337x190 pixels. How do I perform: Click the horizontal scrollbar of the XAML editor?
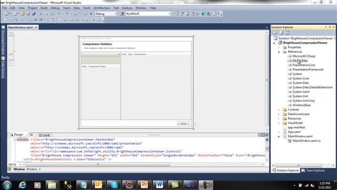(x=98, y=164)
